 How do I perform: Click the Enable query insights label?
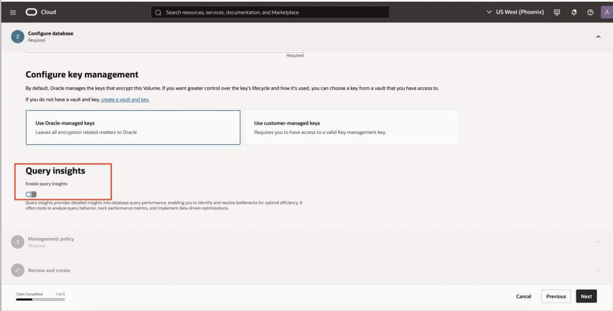click(x=47, y=184)
